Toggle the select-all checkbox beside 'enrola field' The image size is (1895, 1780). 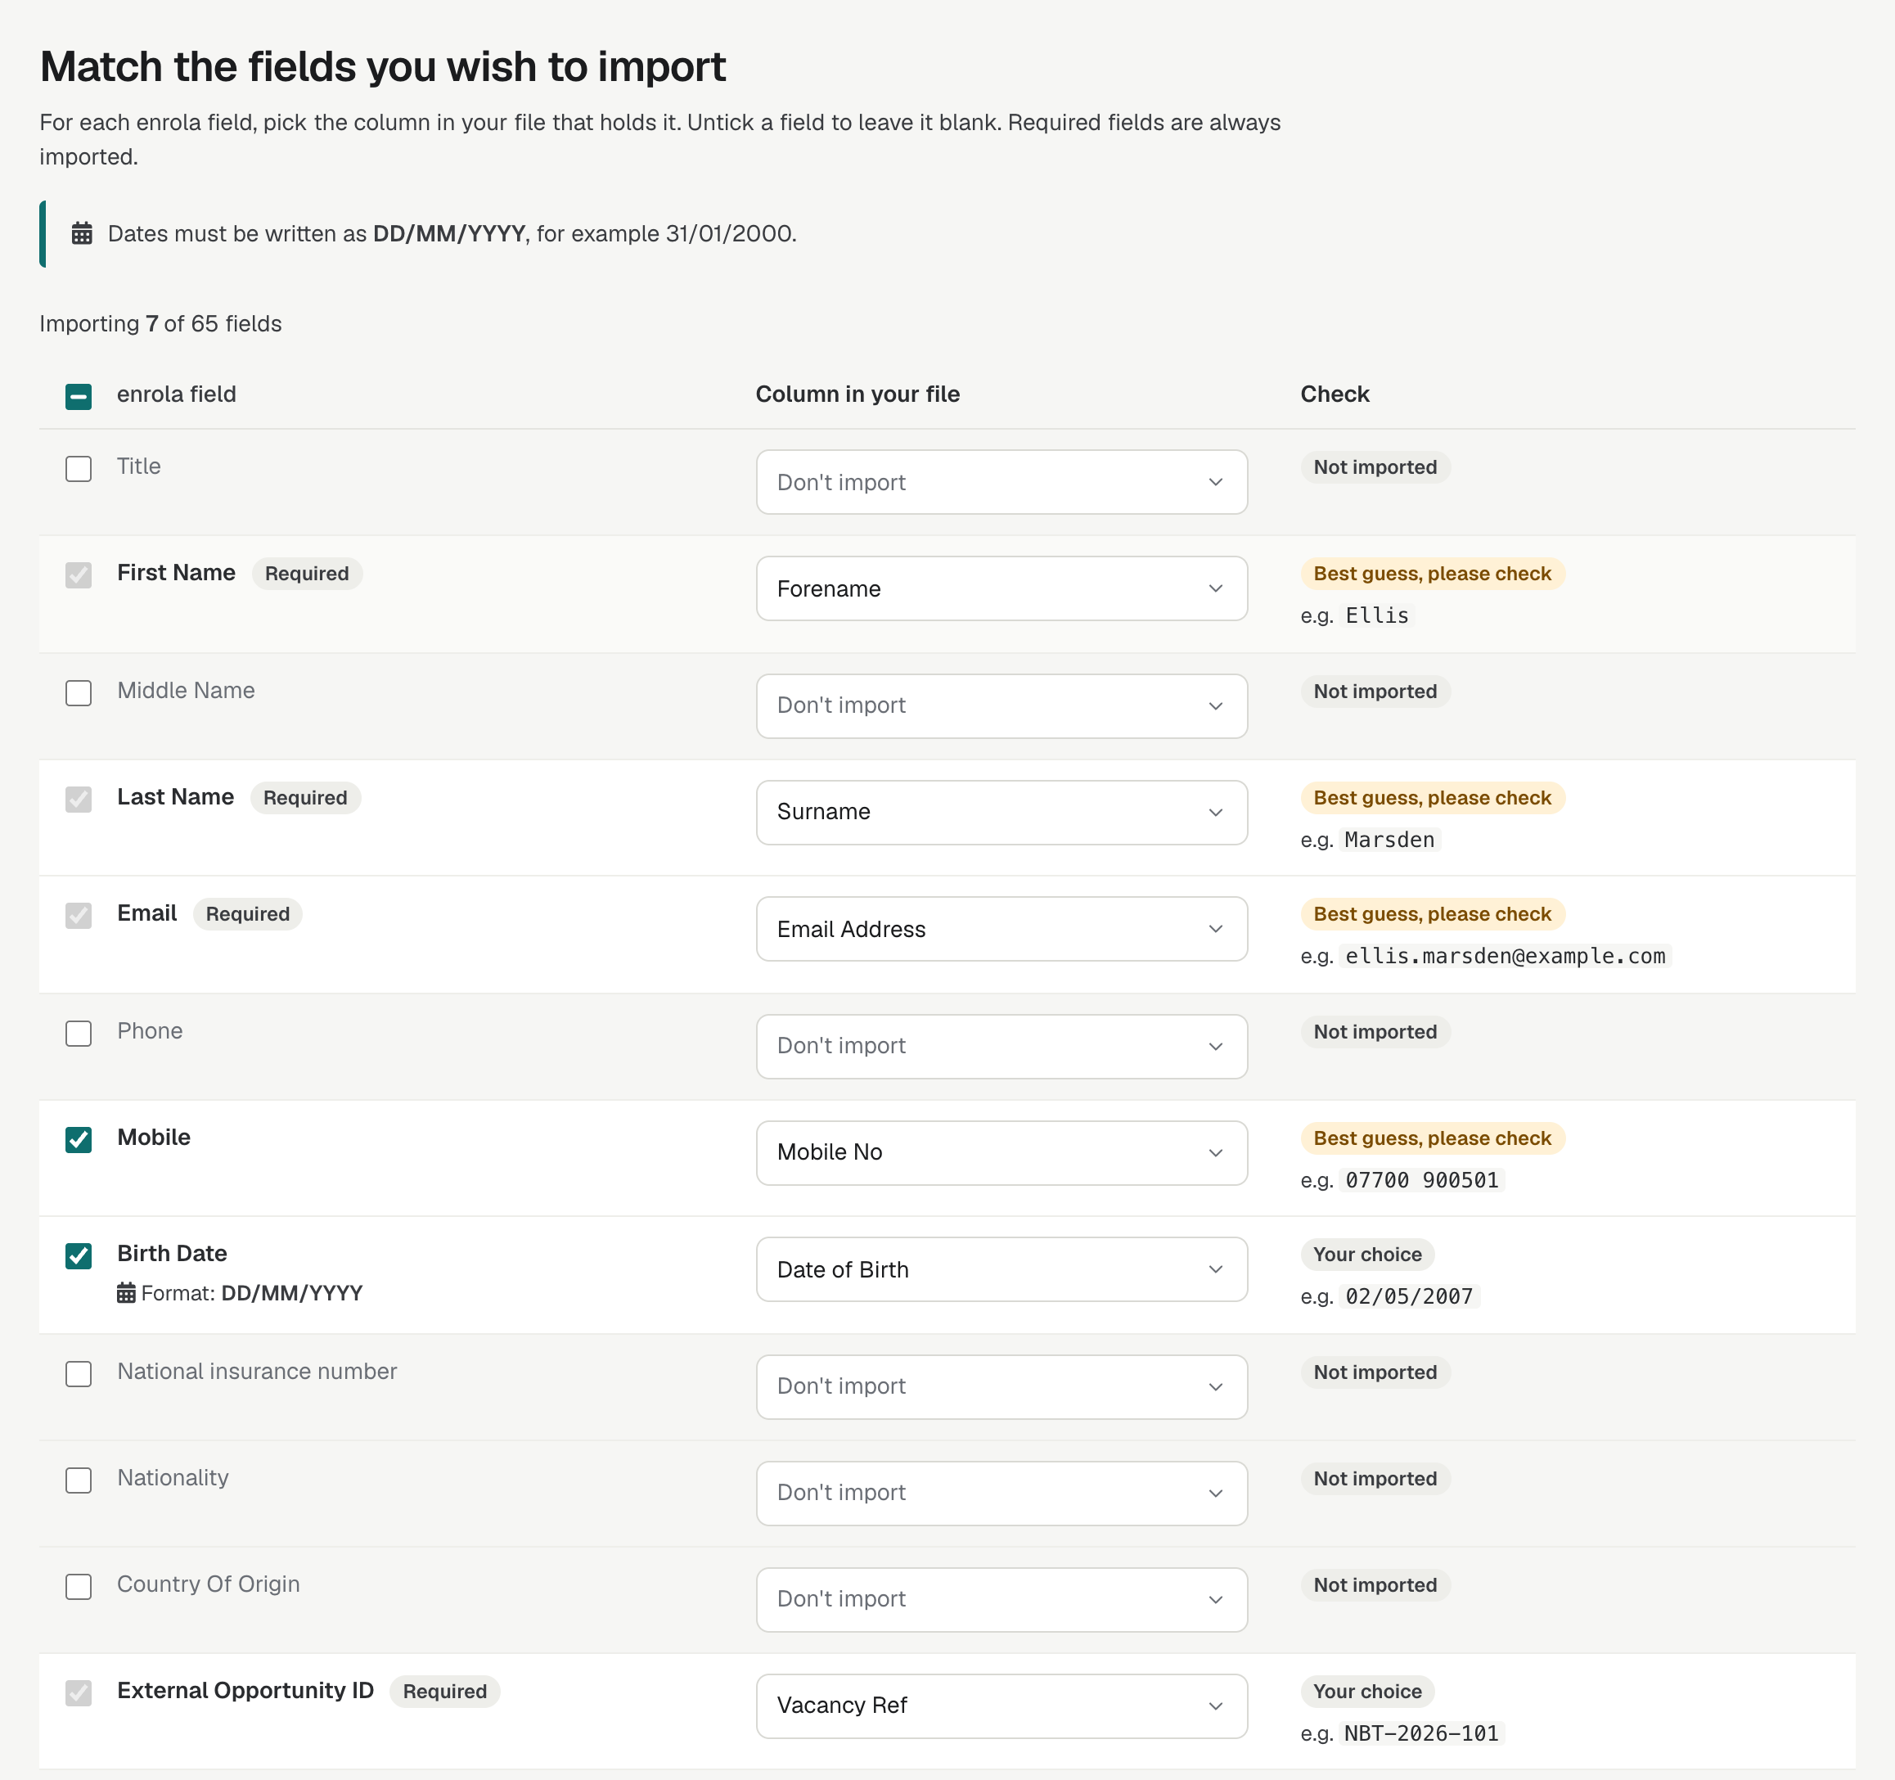point(79,397)
